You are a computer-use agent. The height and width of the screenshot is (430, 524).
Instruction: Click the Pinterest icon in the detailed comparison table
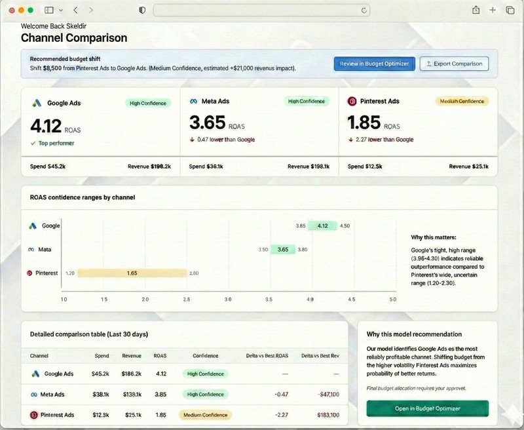35,415
